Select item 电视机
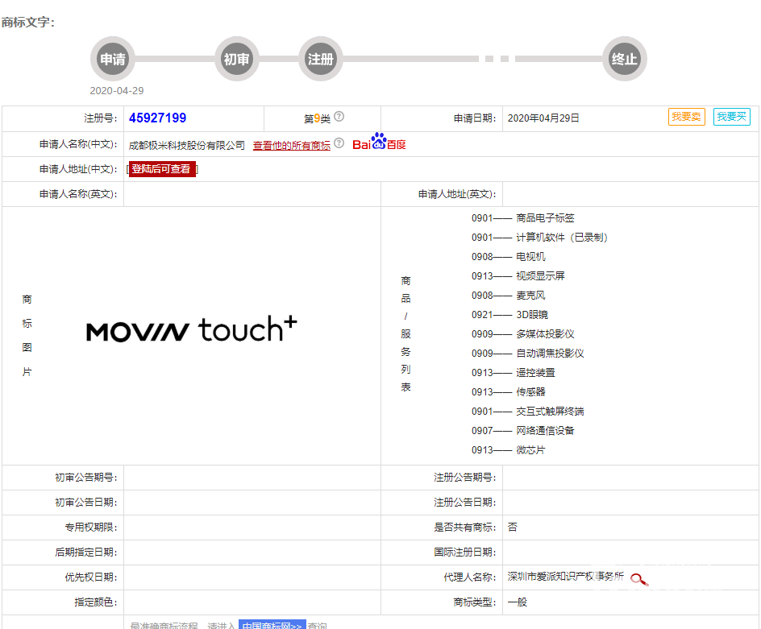761x629 pixels. tap(530, 257)
